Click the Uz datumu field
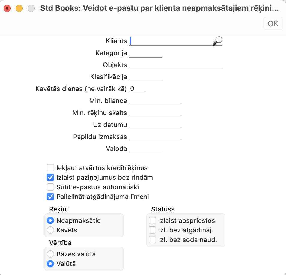This screenshot has height=275, width=286. 155,125
